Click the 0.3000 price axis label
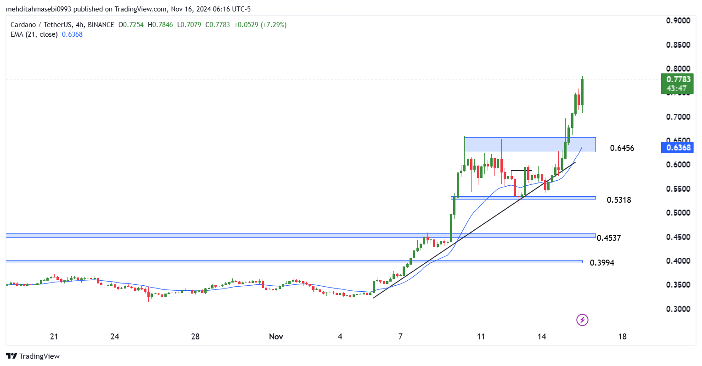Image resolution: width=702 pixels, height=366 pixels. pyautogui.click(x=678, y=309)
